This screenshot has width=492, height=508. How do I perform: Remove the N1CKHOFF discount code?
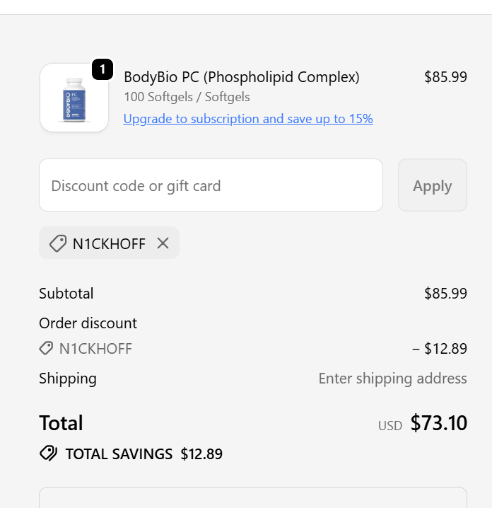pos(163,243)
